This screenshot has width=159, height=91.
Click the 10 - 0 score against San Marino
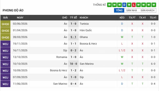click(x=73, y=64)
